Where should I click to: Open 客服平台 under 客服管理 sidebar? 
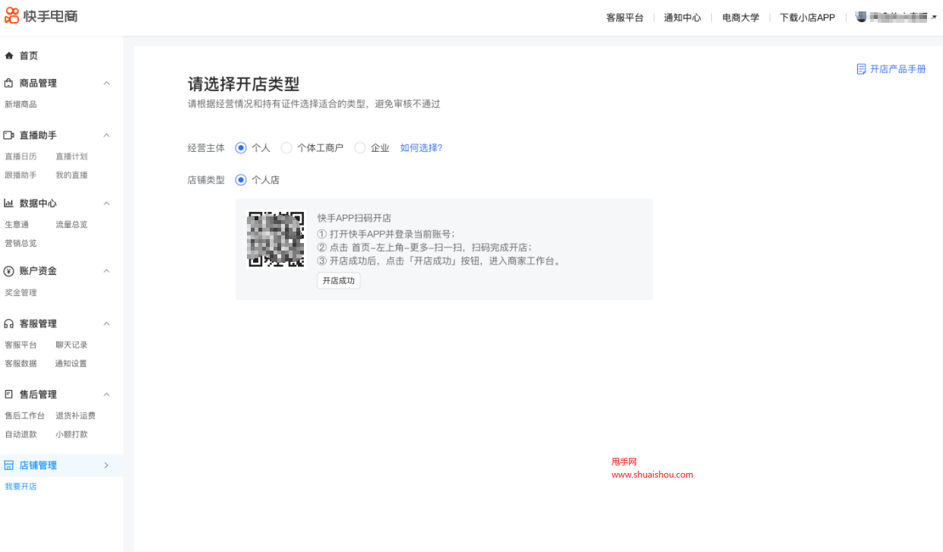click(x=21, y=345)
